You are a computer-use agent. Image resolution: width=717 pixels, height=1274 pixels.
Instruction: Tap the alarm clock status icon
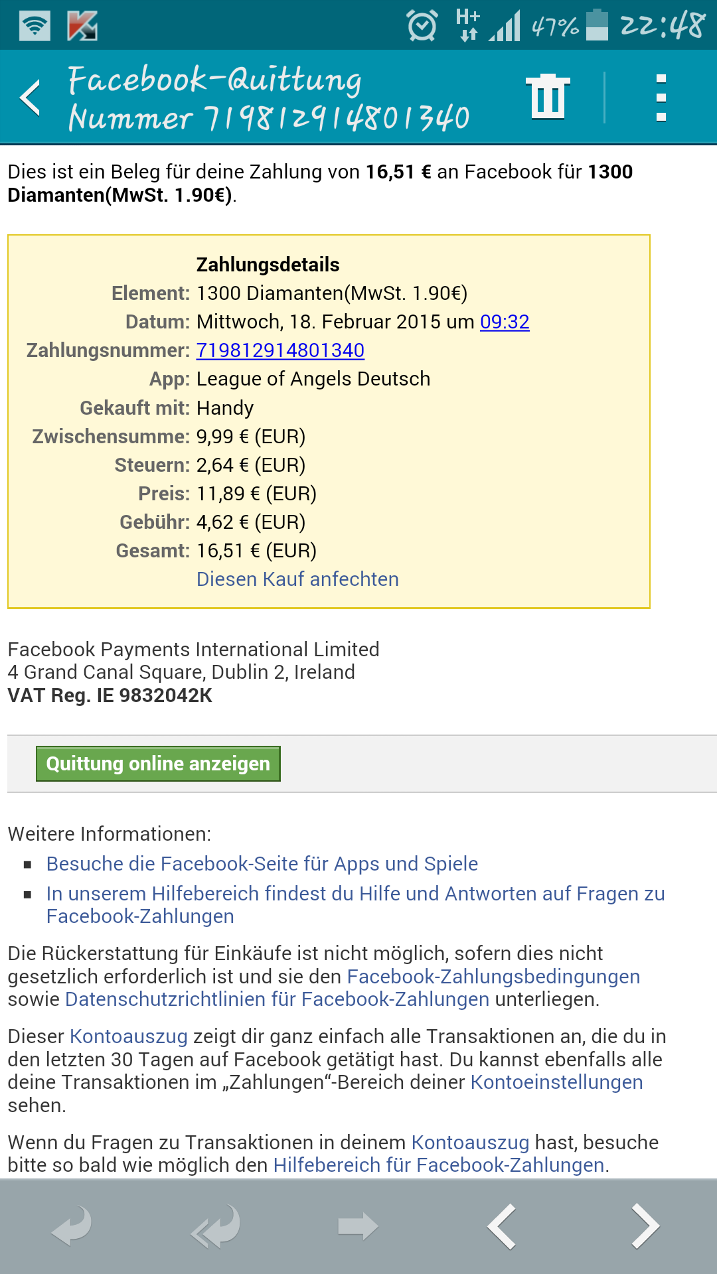pos(422,26)
